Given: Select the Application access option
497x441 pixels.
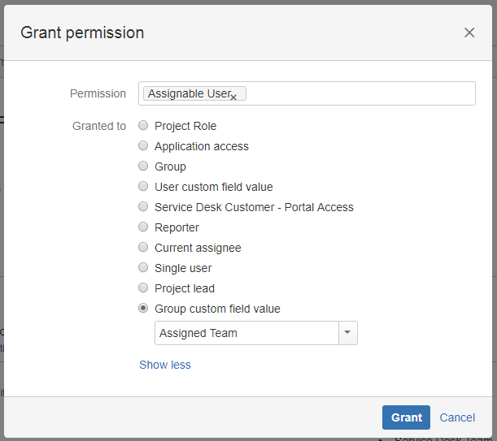Looking at the screenshot, I should (x=143, y=146).
